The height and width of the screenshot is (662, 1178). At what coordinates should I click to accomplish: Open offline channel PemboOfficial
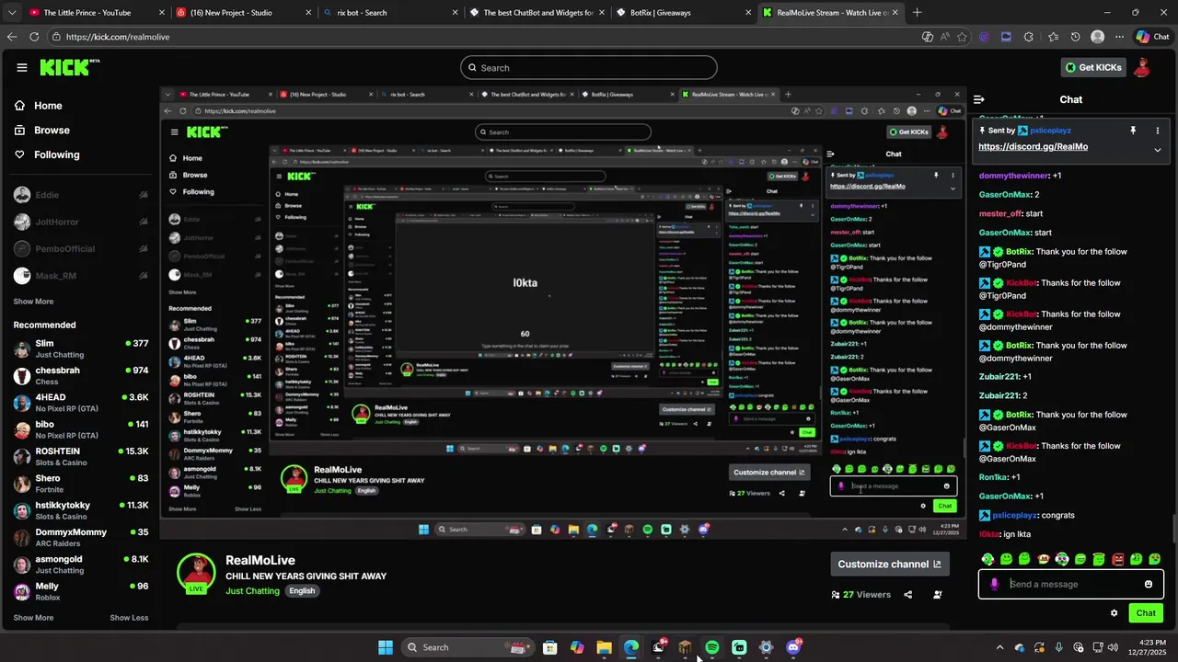pos(80,249)
